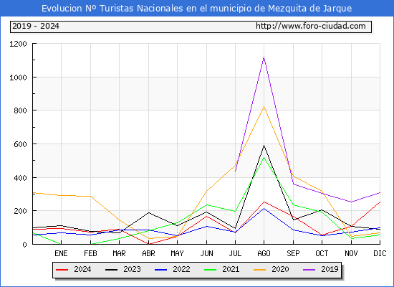Click the green 2021 peak at AGO
Screen dimensions: 394x287
tap(264, 157)
